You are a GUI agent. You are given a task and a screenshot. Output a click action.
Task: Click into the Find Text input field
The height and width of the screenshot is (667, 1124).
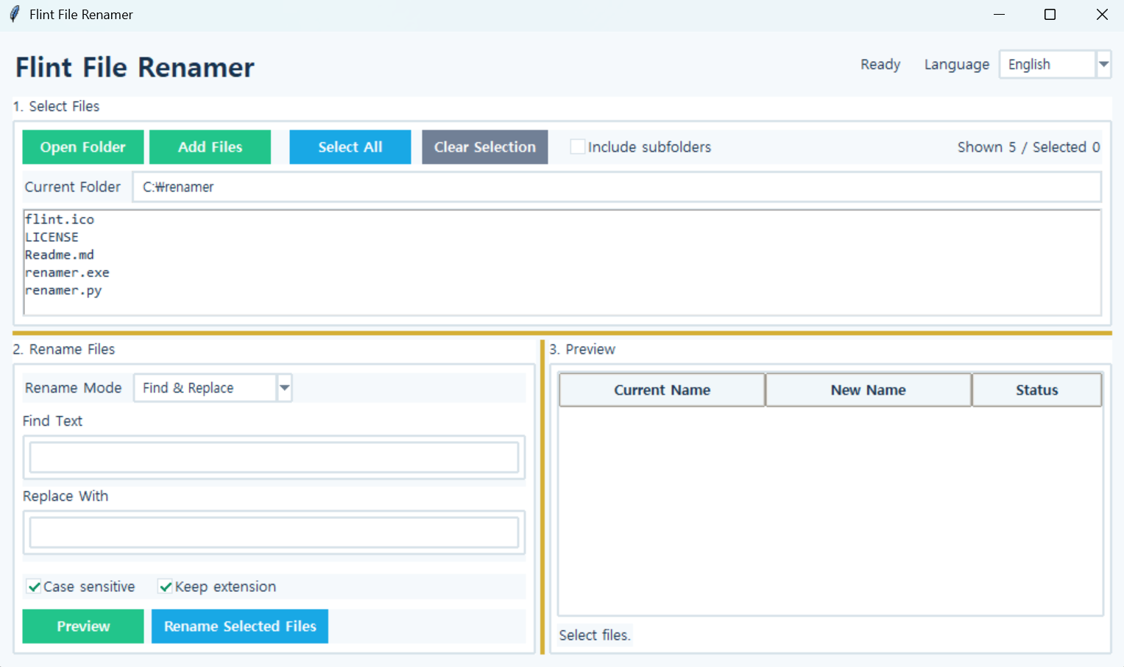coord(274,458)
